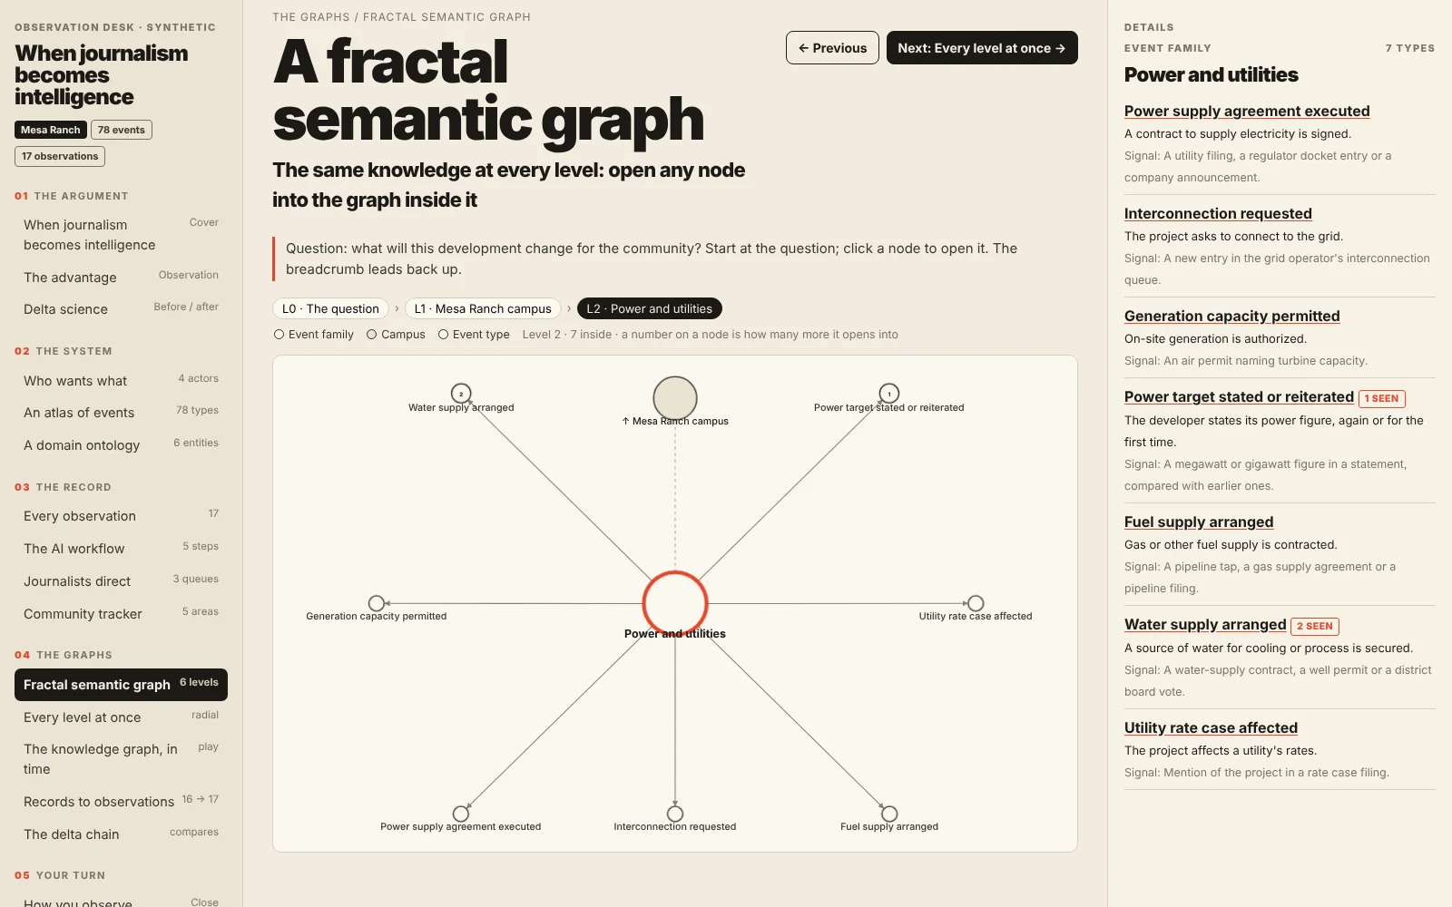The height and width of the screenshot is (907, 1452).
Task: Open When journalism becomes intelligence cover page
Action: [x=121, y=235]
